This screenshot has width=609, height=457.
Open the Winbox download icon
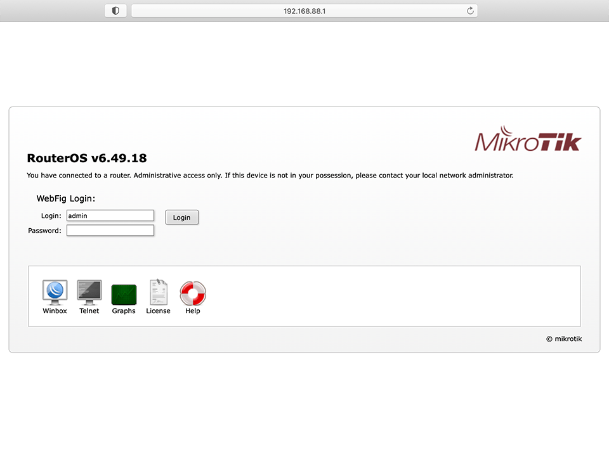(55, 292)
